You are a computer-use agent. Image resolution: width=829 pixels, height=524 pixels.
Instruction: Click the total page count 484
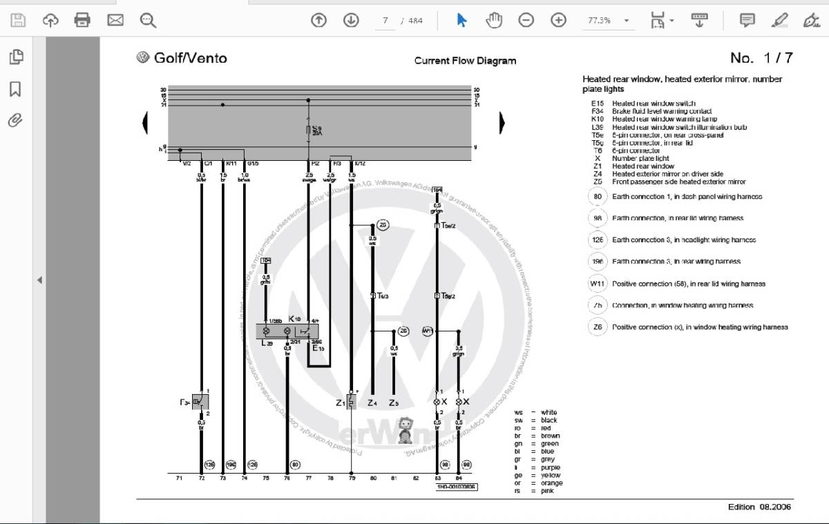pyautogui.click(x=415, y=21)
